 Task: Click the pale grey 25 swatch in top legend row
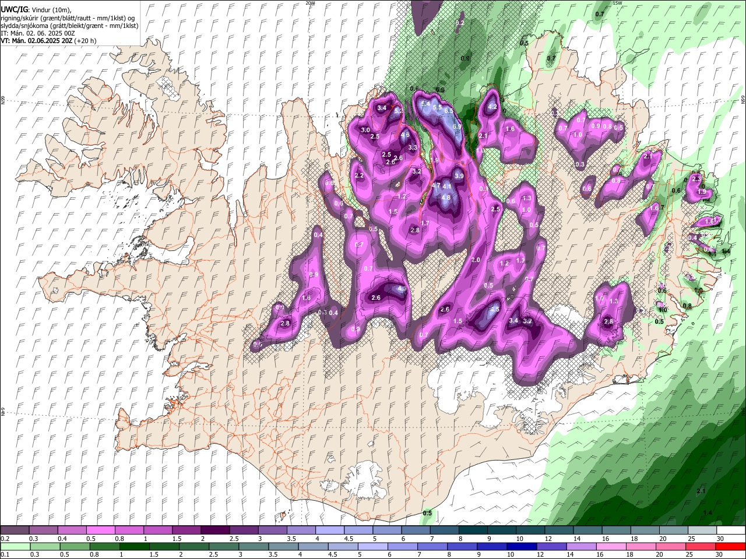coord(702,530)
